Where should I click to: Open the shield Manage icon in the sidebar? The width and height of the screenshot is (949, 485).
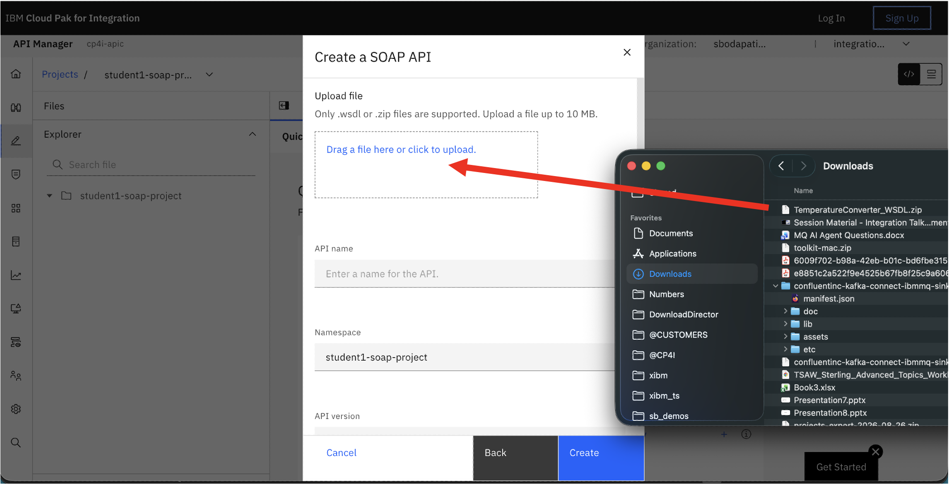pyautogui.click(x=16, y=174)
